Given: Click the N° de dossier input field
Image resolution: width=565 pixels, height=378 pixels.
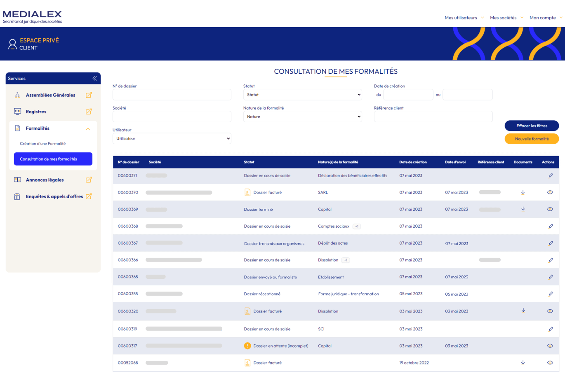Looking at the screenshot, I should click(172, 94).
